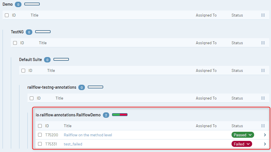Open column settings icon in RailflowDemo section
271x152 pixels.
click(x=263, y=126)
